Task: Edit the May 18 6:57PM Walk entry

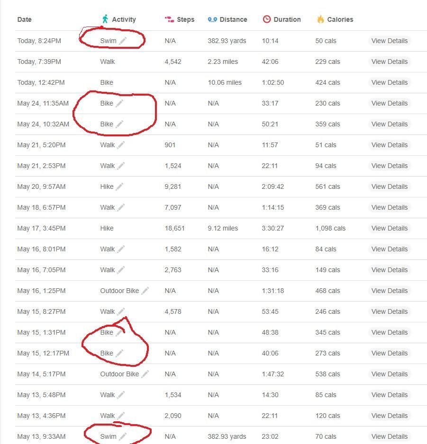Action: [x=121, y=207]
